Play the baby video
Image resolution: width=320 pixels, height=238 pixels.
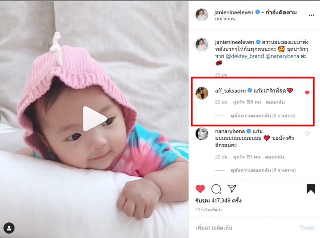click(x=95, y=119)
